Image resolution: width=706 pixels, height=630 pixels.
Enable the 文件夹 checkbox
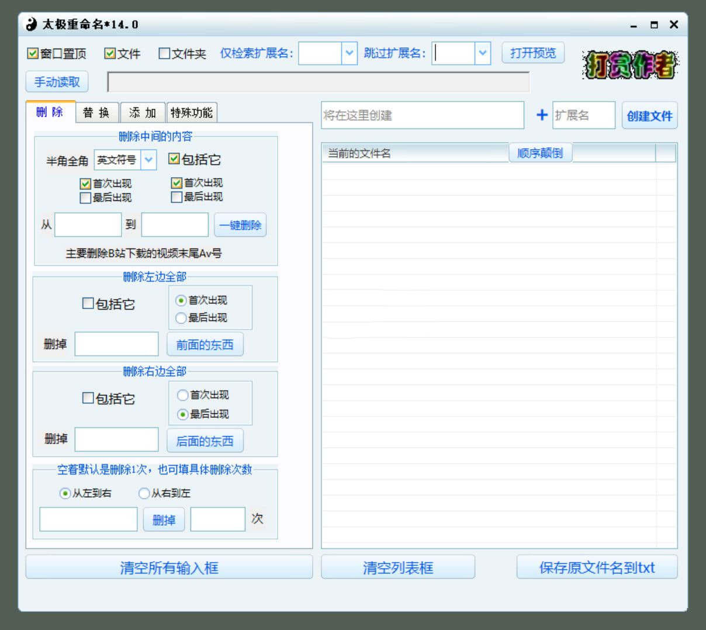pos(164,53)
